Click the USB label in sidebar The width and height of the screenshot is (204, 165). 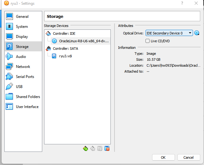click(x=19, y=87)
